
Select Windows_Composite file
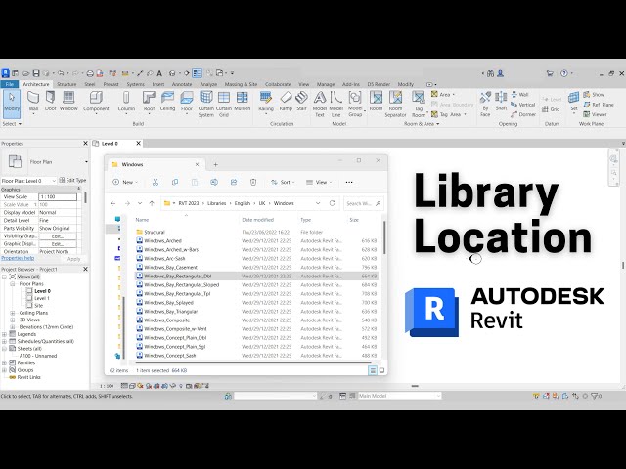coord(256,320)
